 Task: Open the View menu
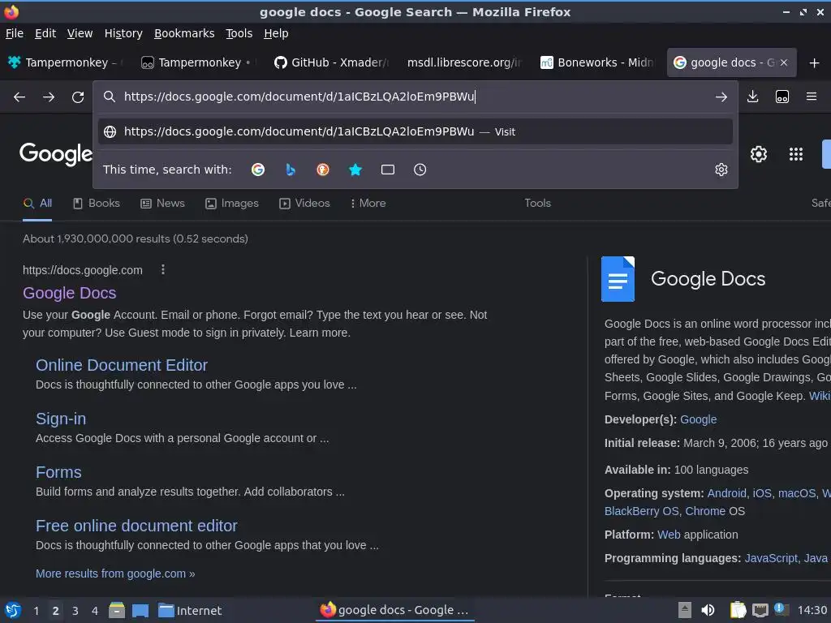[x=80, y=33]
